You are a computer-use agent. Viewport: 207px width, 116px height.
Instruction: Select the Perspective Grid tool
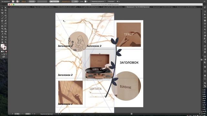pyautogui.click(x=5, y=29)
